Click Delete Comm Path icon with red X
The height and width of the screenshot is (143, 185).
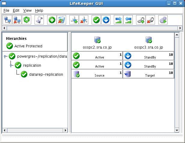coord(84,20)
